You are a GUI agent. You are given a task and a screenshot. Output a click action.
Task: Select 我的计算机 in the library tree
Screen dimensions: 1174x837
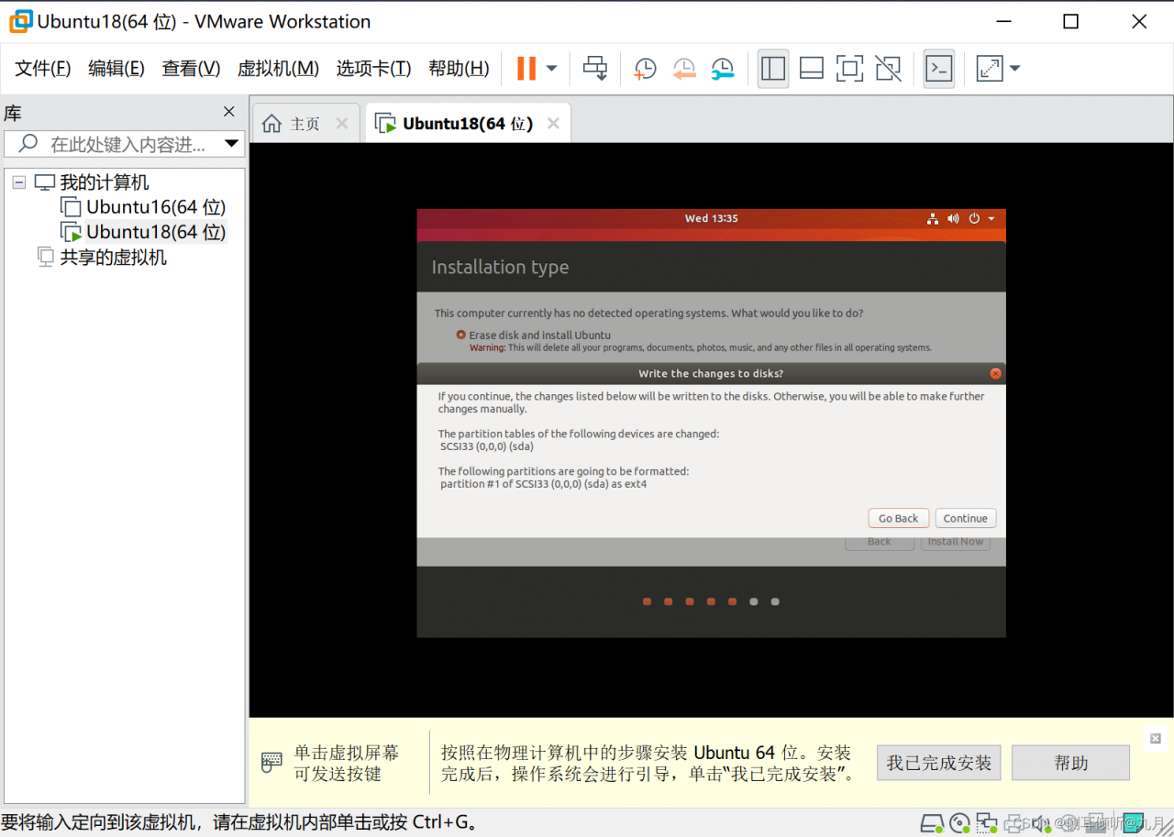[x=105, y=182]
